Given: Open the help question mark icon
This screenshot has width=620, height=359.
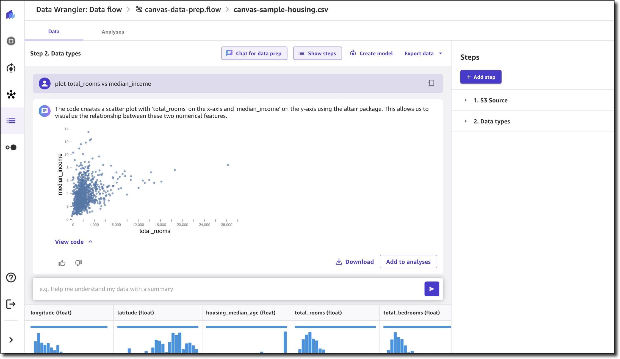Looking at the screenshot, I should pyautogui.click(x=11, y=278).
